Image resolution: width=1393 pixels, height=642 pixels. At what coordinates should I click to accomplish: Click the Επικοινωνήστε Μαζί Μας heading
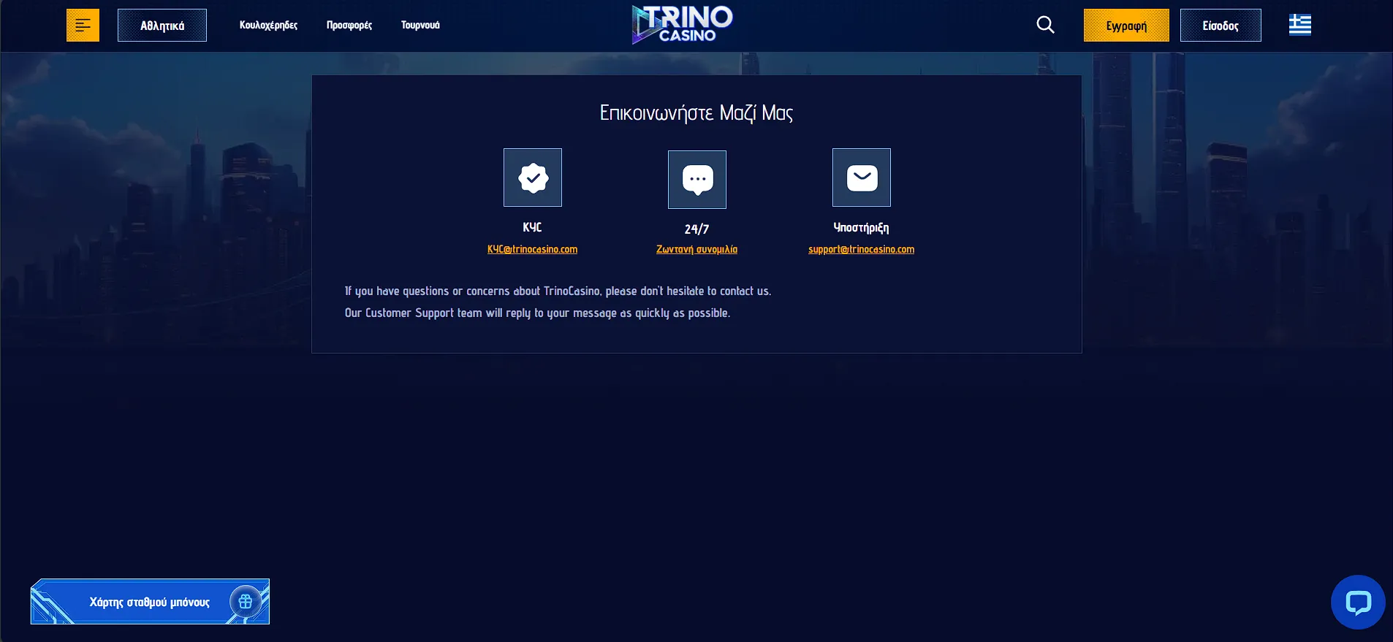[696, 112]
